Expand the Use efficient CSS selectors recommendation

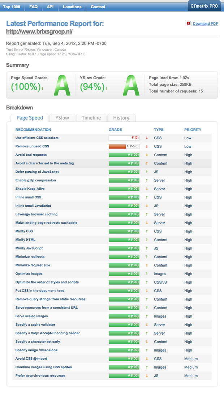tap(37, 138)
